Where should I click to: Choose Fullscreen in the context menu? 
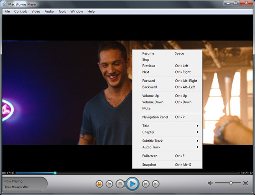(x=167, y=156)
